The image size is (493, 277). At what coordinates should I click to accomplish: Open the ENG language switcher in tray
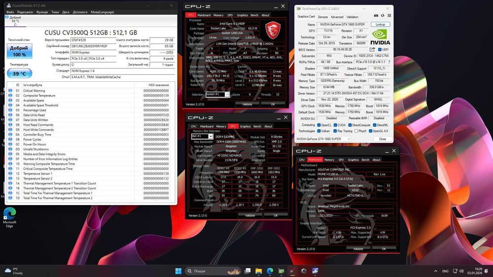click(x=445, y=271)
